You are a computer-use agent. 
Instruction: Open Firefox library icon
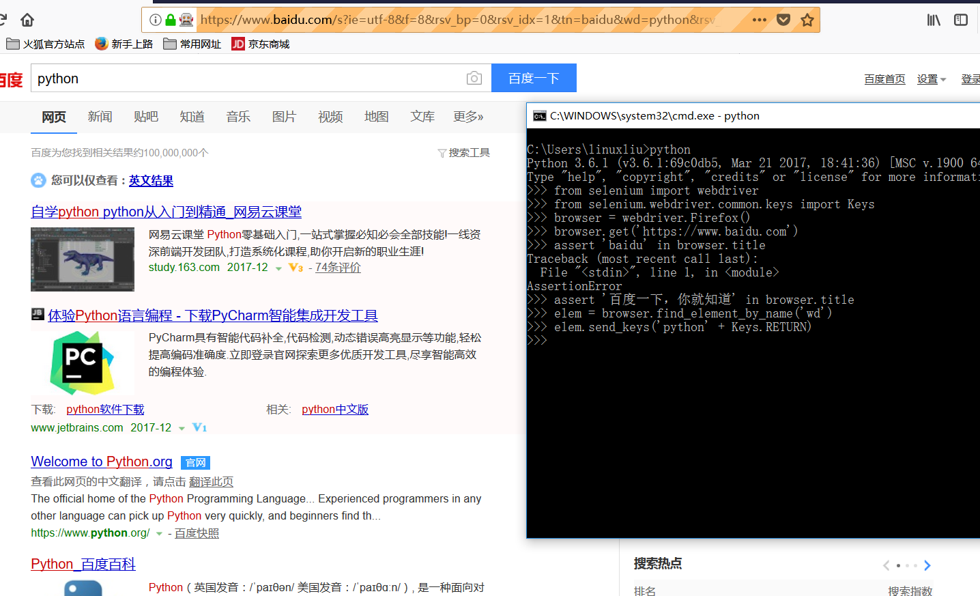coord(934,20)
